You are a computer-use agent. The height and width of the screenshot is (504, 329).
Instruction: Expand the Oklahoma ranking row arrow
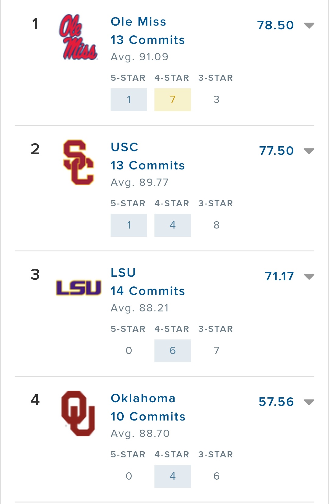[x=309, y=402]
